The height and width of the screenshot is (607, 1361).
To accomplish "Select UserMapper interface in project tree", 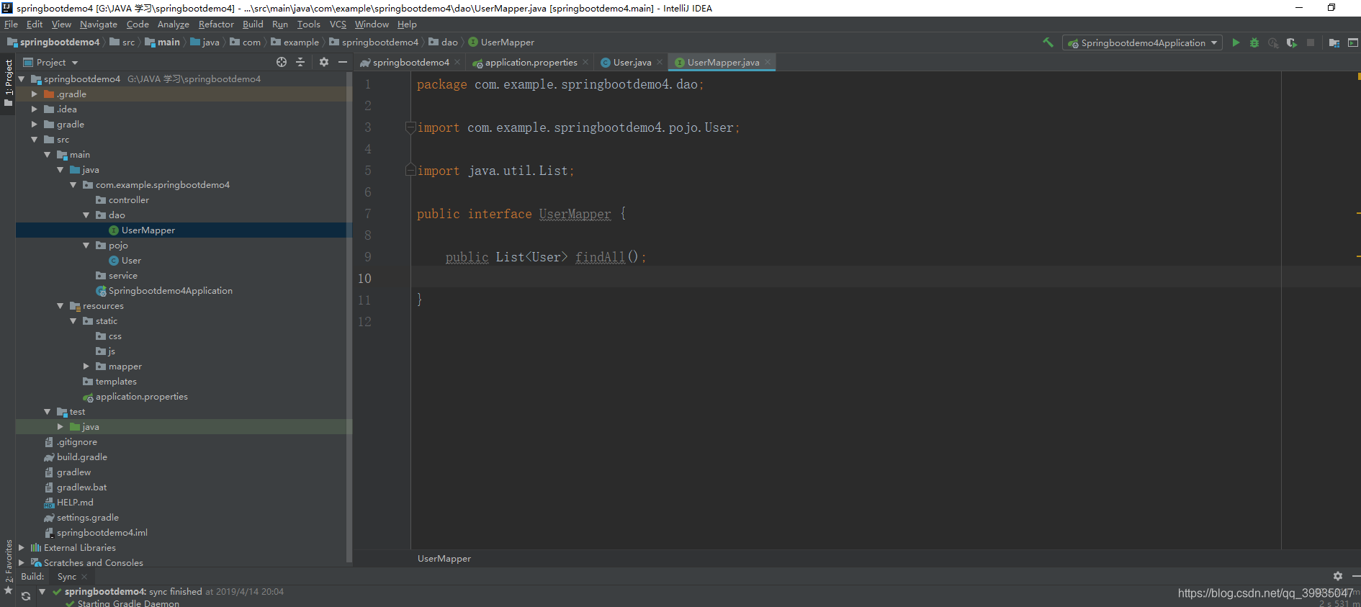I will tap(148, 230).
